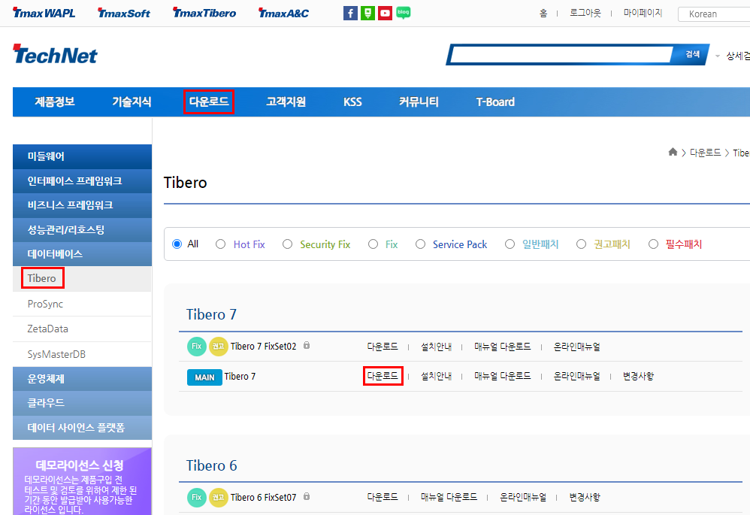The width and height of the screenshot is (750, 515).
Task: Open the green social icon beside Facebook
Action: point(367,13)
